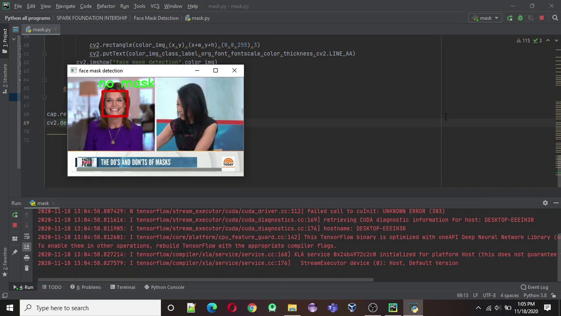
Task: Open Windows Start menu
Action: 10,308
